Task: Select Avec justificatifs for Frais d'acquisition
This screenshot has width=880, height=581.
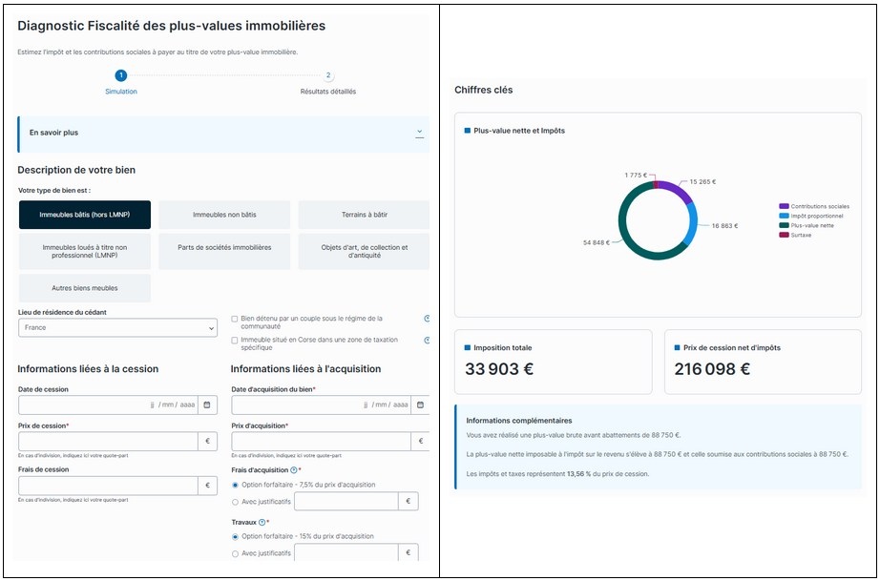Action: [x=236, y=501]
